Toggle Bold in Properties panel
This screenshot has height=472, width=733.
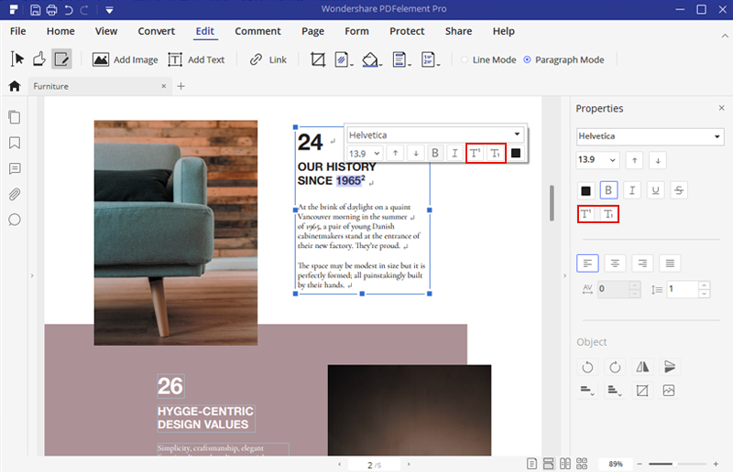608,190
